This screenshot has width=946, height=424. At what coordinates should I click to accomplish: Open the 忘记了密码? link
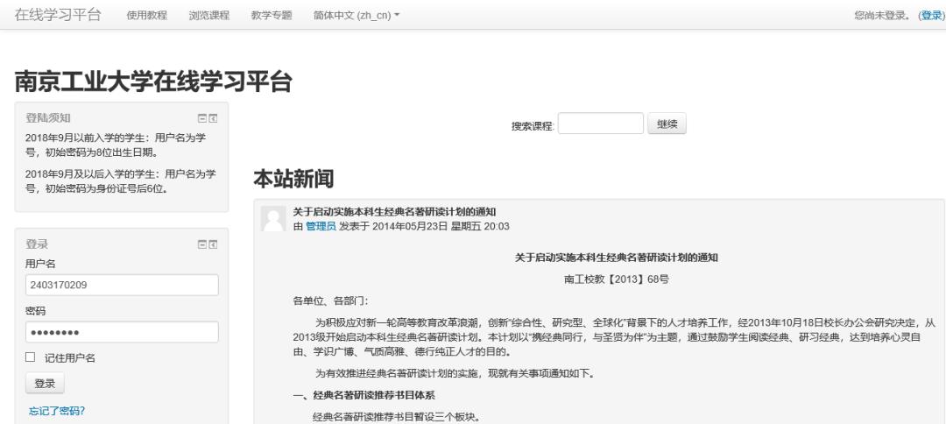coord(57,412)
